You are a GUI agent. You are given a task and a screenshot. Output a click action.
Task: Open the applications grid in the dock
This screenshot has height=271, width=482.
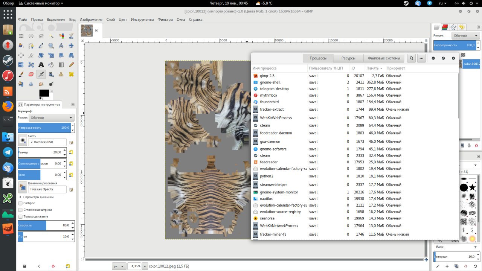tap(8, 14)
